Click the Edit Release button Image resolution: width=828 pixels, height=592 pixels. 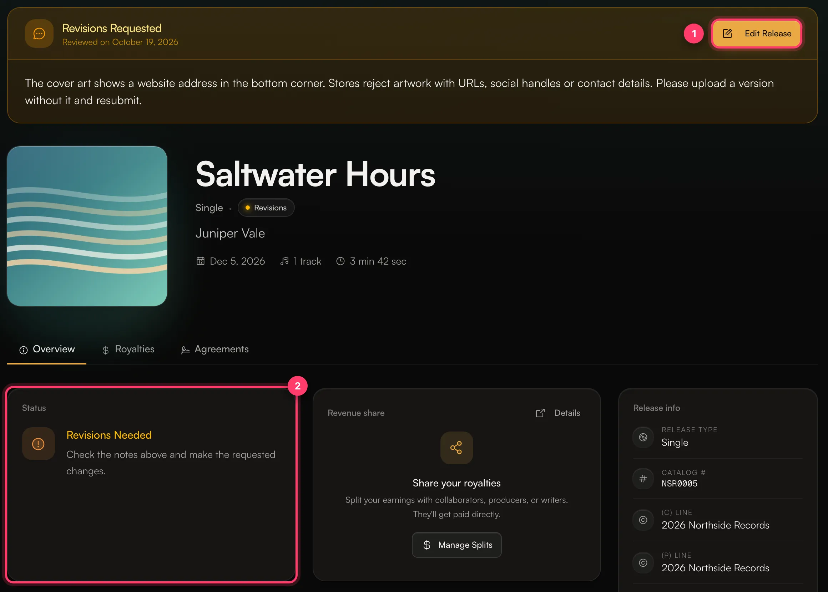(x=757, y=34)
